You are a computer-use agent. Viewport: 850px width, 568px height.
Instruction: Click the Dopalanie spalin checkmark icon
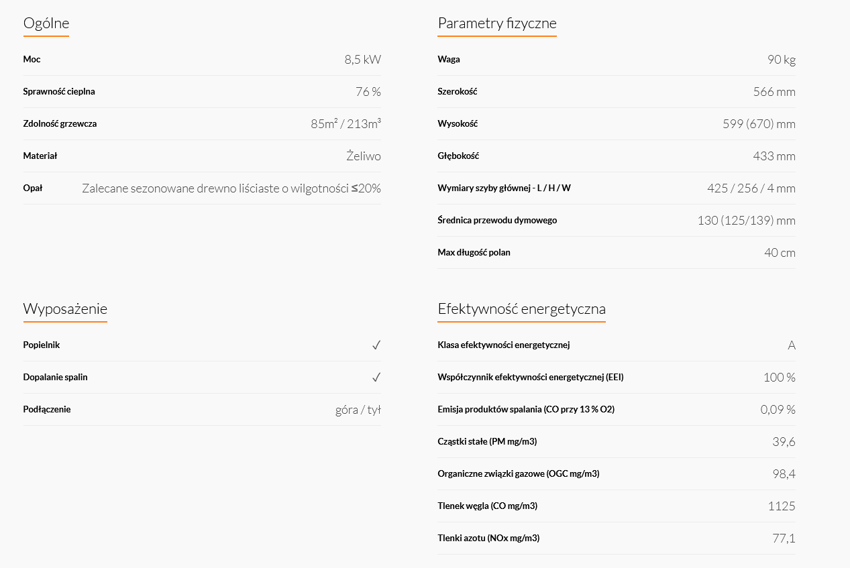(x=376, y=377)
